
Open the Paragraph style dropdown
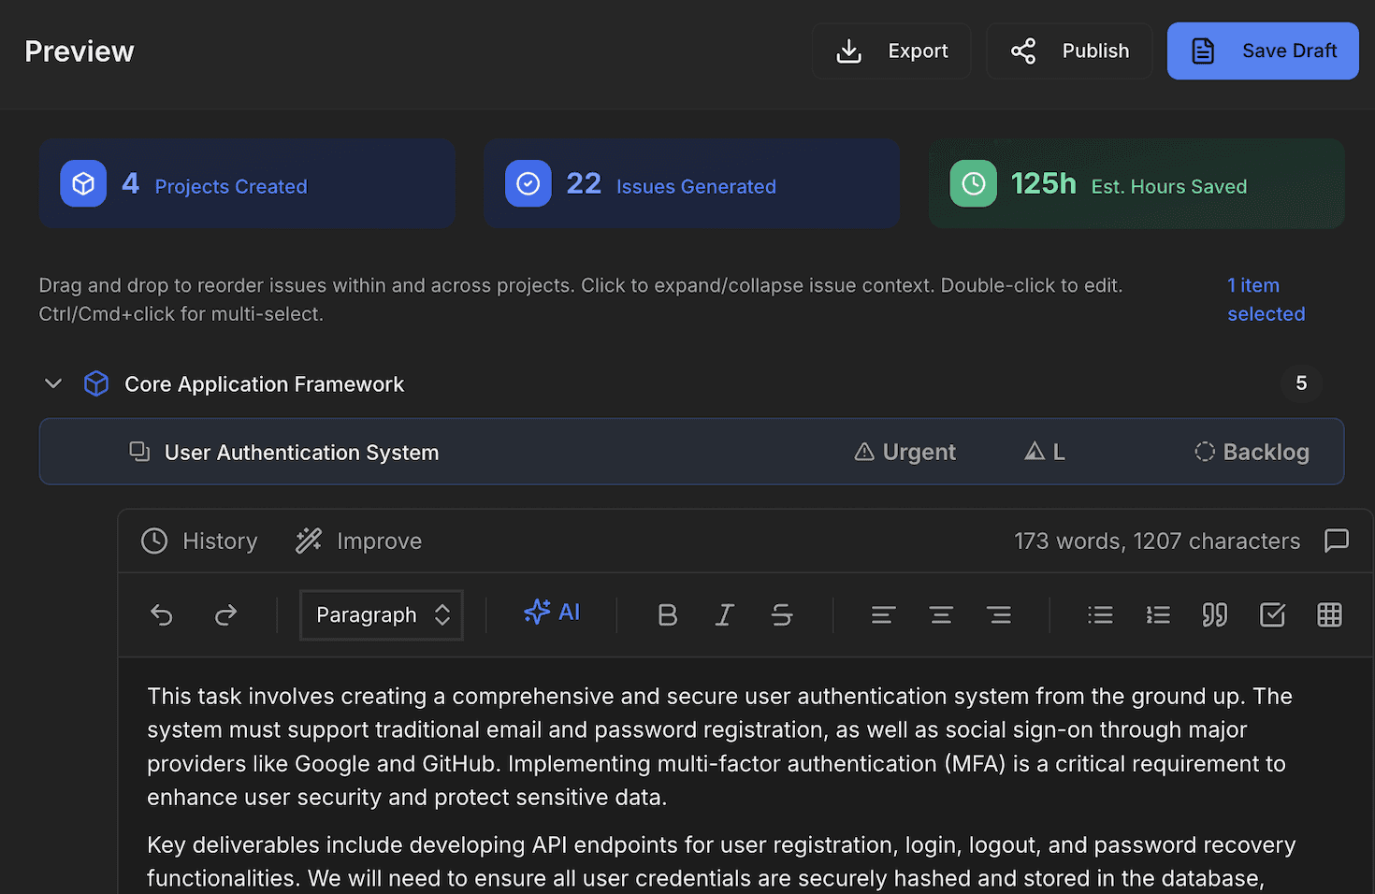[x=382, y=615]
